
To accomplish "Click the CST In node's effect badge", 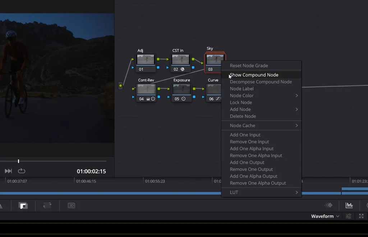I will [x=182, y=69].
